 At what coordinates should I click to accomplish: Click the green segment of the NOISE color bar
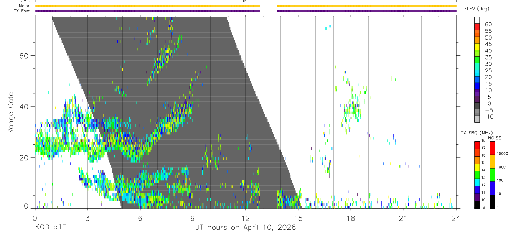click(492, 175)
